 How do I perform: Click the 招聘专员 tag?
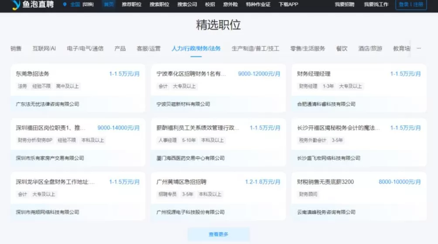tap(168, 194)
